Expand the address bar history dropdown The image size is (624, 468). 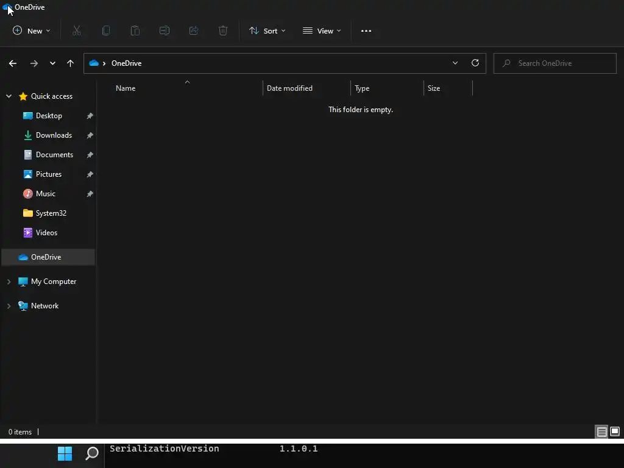coord(455,63)
